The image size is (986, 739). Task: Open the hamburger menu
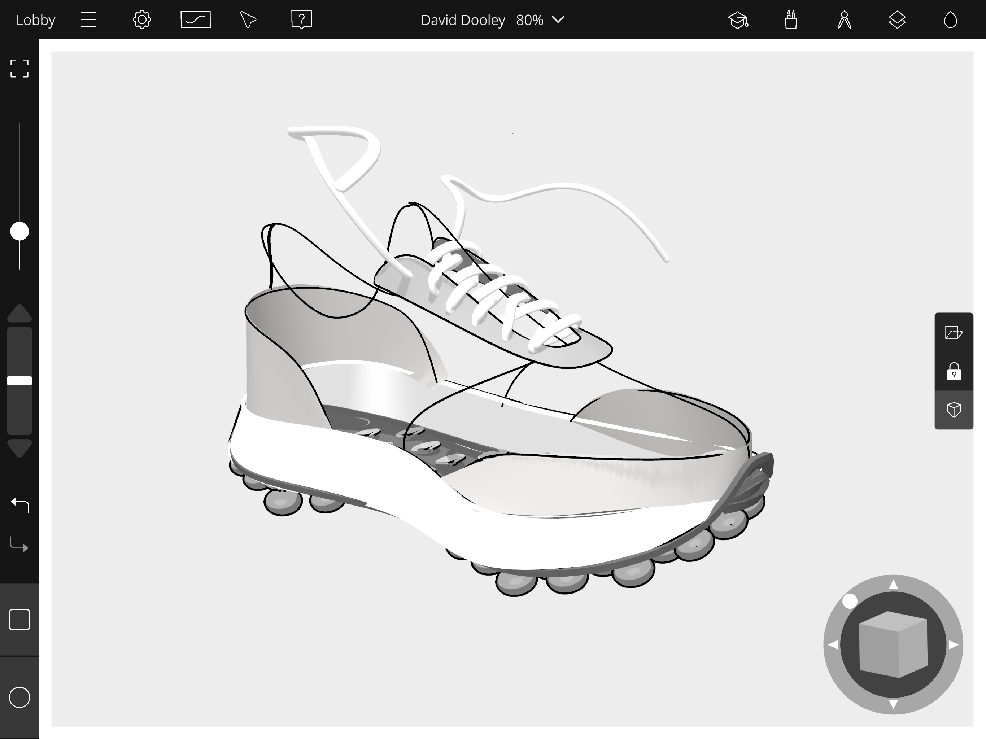point(88,20)
